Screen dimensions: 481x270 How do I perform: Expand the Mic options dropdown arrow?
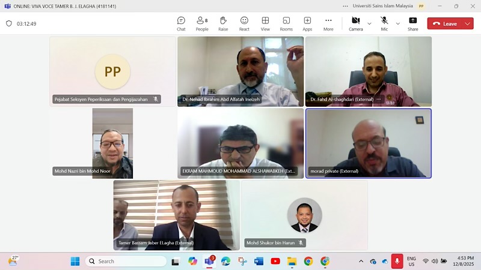pyautogui.click(x=397, y=23)
